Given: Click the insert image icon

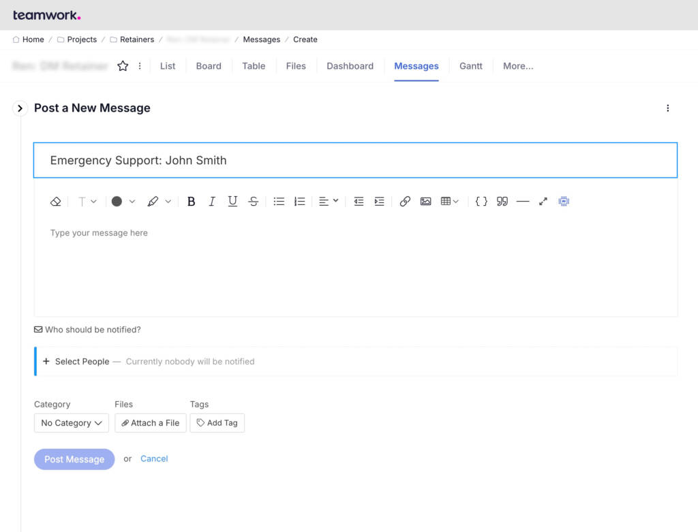Looking at the screenshot, I should click(x=425, y=202).
